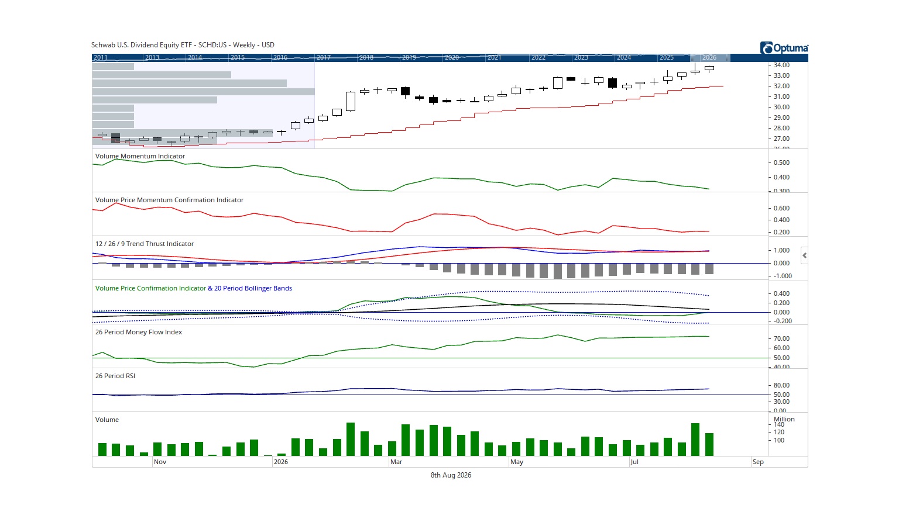Click the 8th Aug 2026 date caption
Image resolution: width=899 pixels, height=505 pixels.
pos(451,475)
